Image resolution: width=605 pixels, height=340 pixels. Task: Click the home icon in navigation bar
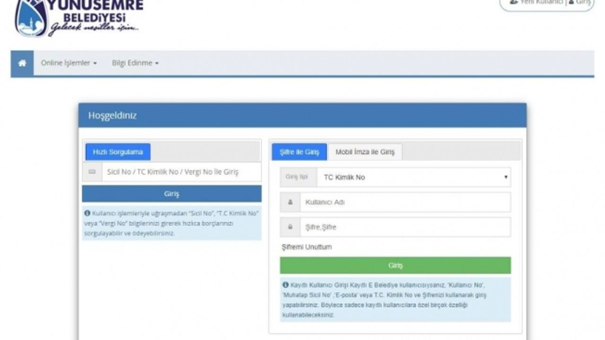[22, 63]
